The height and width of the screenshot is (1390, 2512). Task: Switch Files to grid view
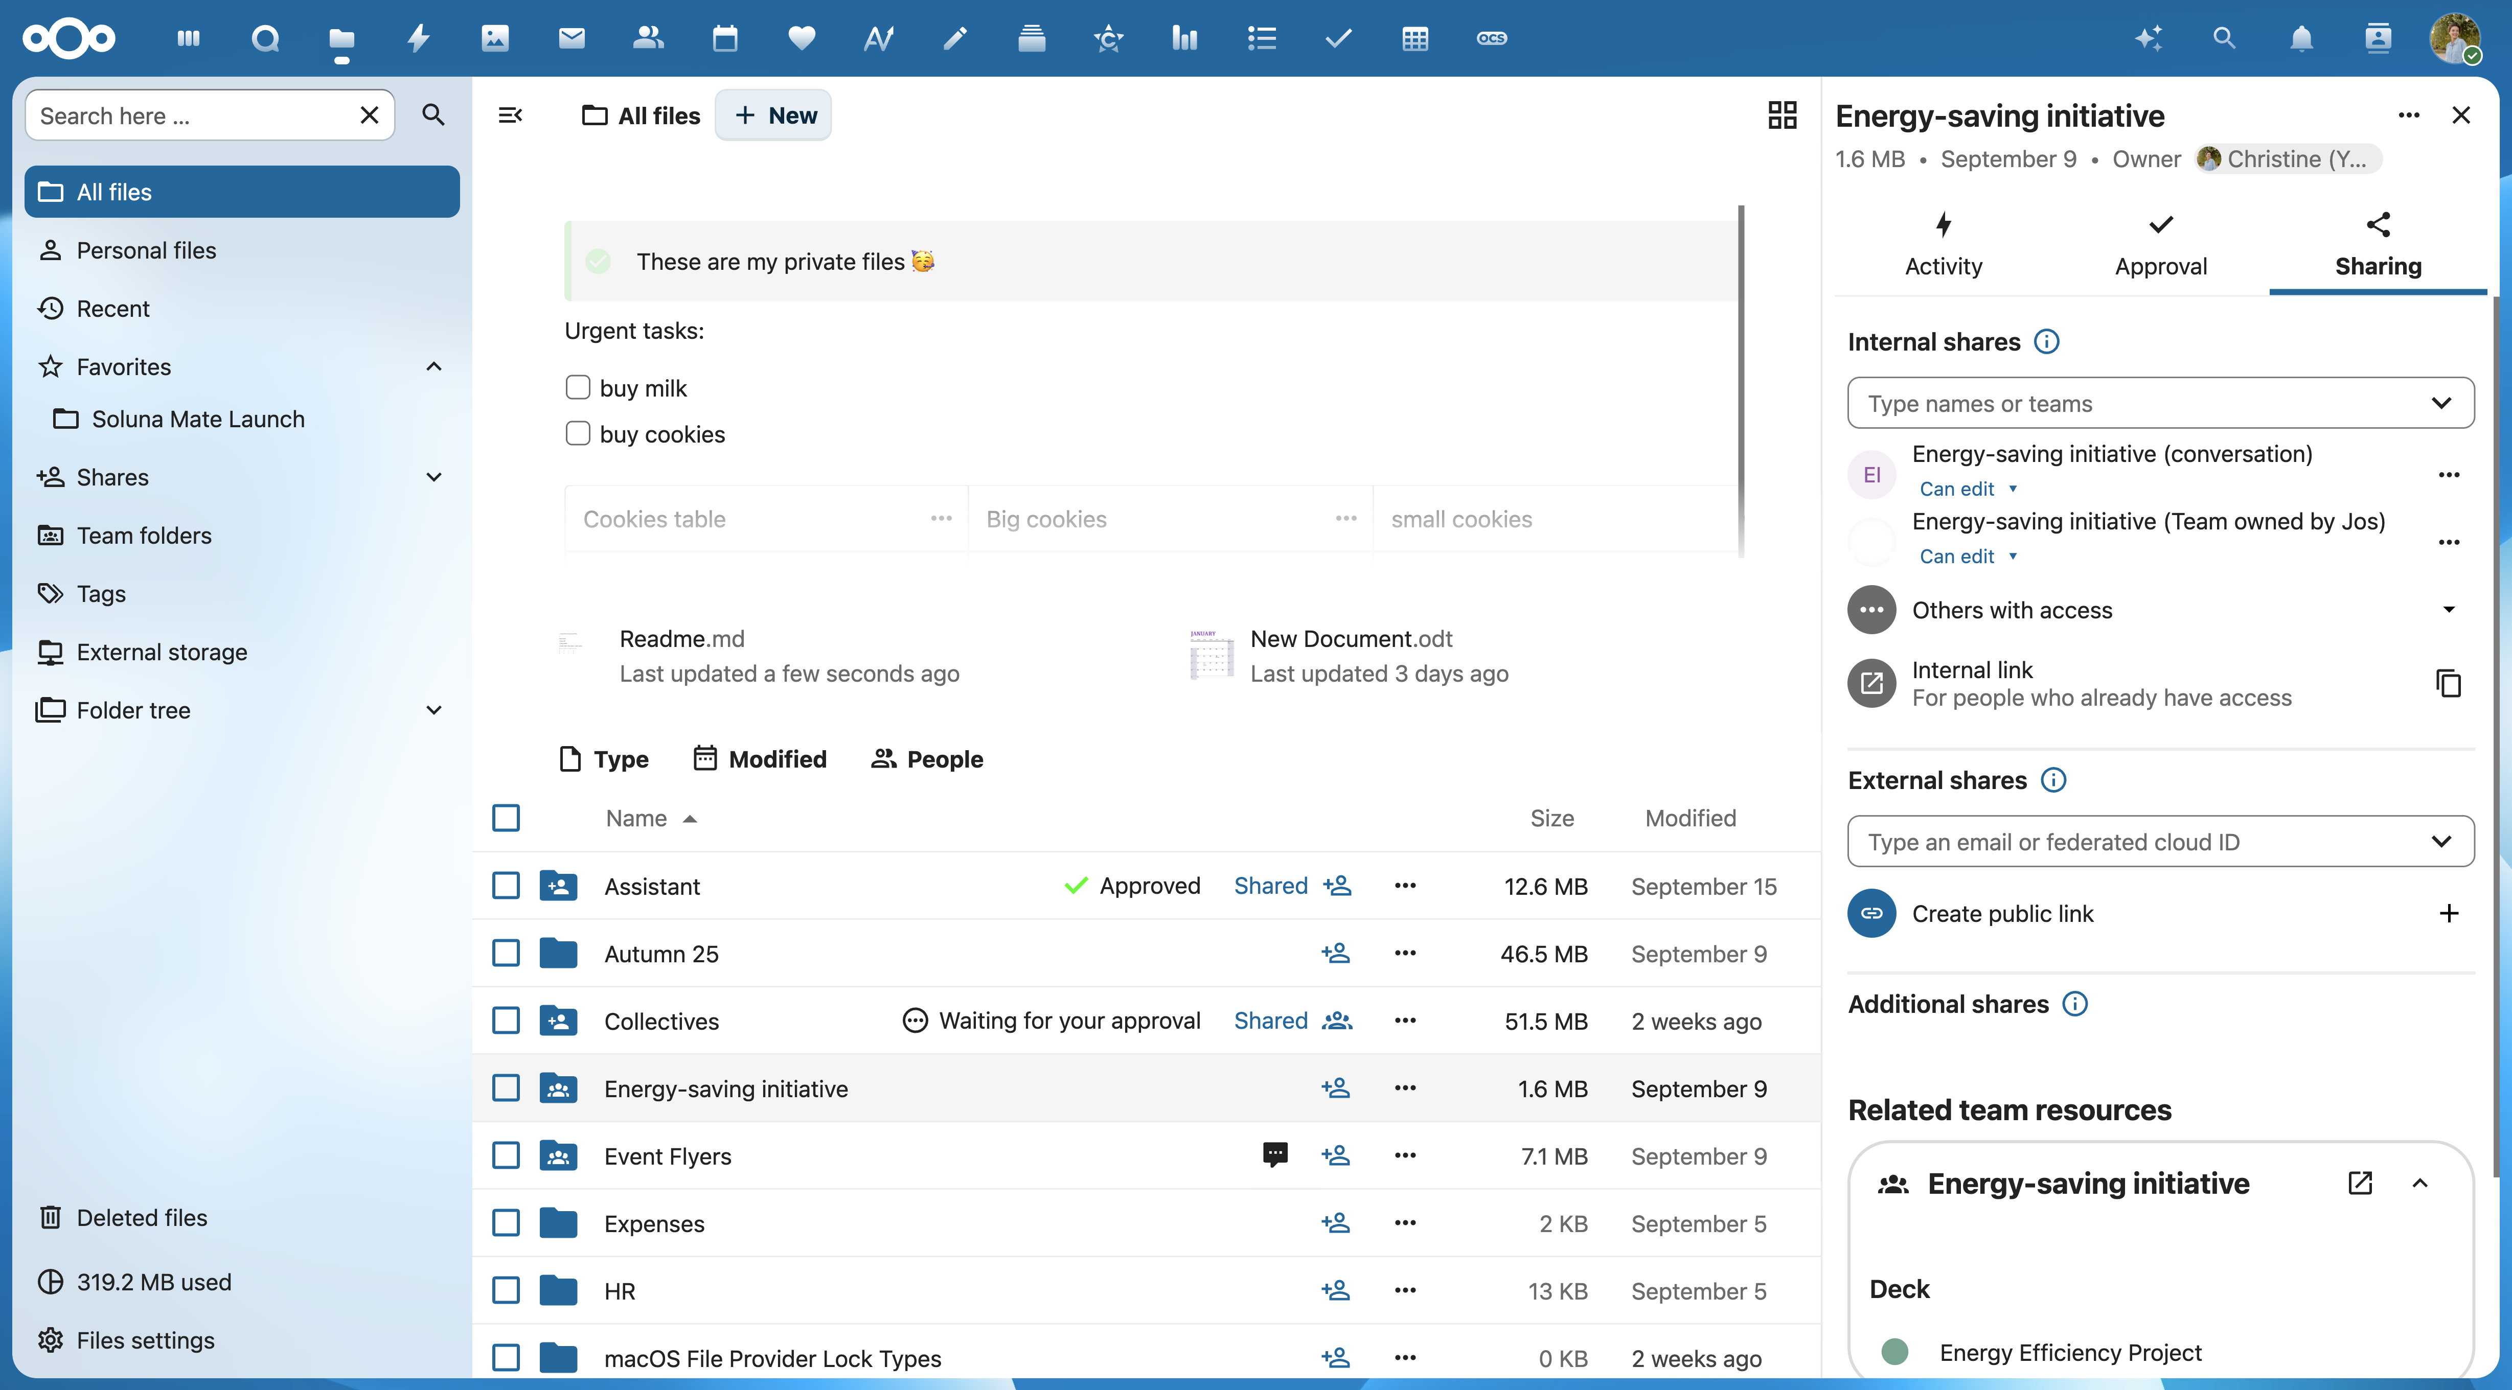click(1783, 115)
